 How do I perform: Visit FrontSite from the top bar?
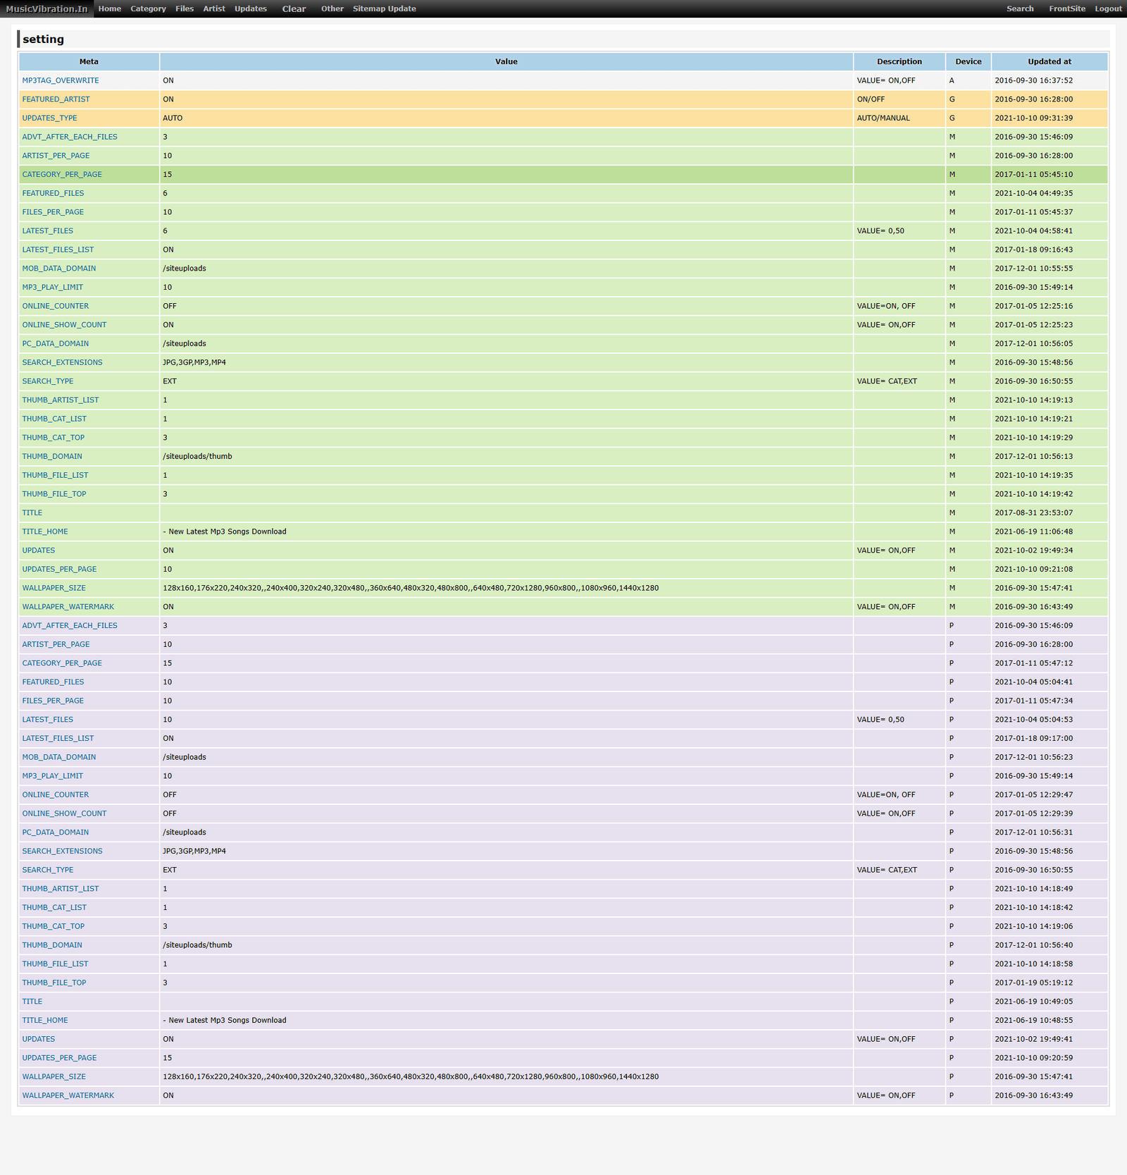click(x=1066, y=9)
